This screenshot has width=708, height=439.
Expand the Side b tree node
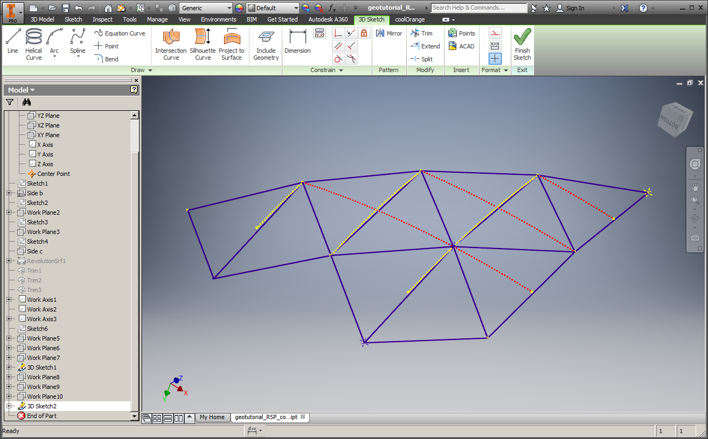point(9,193)
